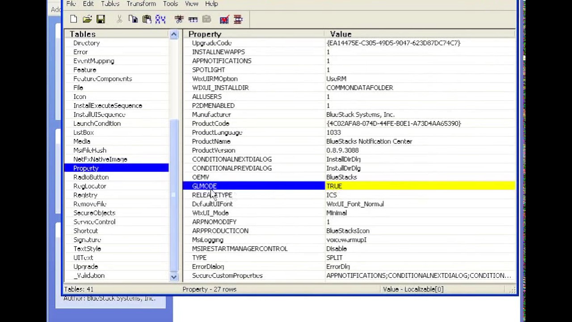Image resolution: width=572 pixels, height=322 pixels.
Task: Click the ALLUSERS property cell
Action: click(x=253, y=97)
